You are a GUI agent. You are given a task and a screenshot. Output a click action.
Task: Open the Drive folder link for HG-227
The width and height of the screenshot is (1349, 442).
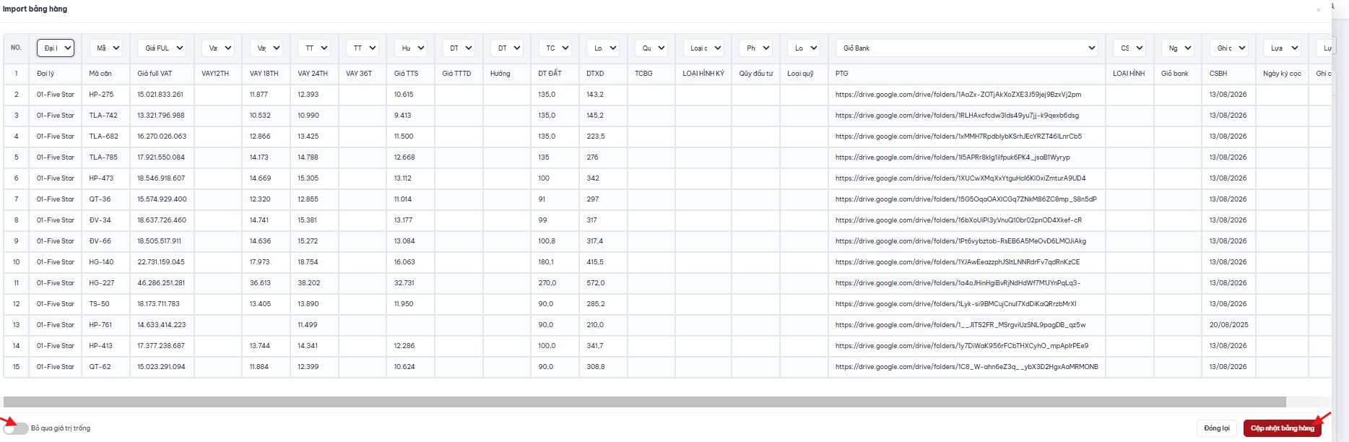(x=958, y=283)
